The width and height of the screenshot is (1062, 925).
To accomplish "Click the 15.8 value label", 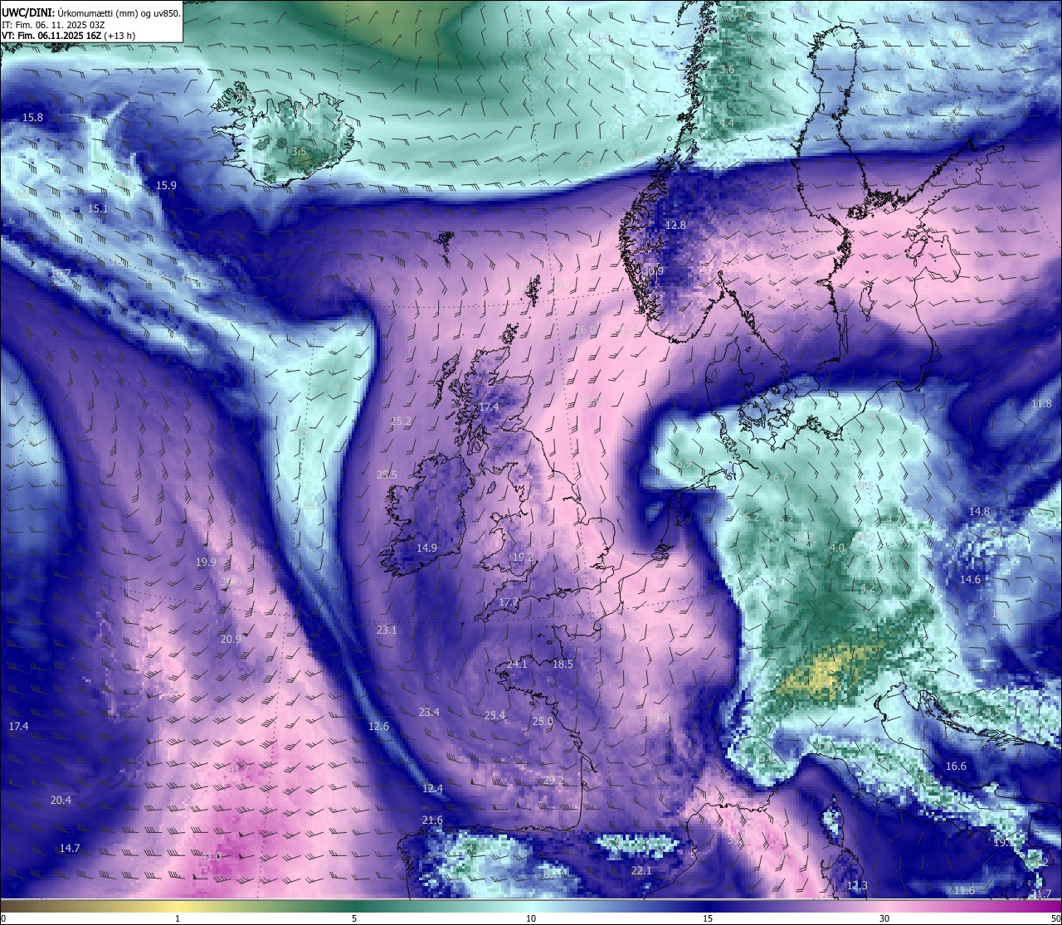I will tap(32, 118).
